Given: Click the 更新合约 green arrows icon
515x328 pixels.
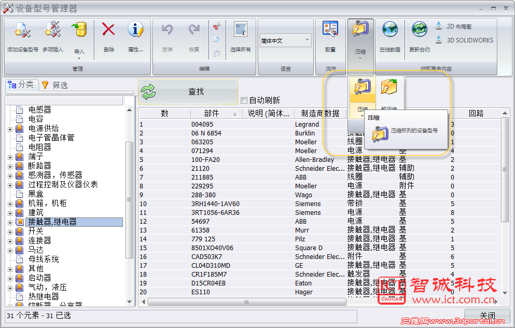Looking at the screenshot, I should (420, 30).
